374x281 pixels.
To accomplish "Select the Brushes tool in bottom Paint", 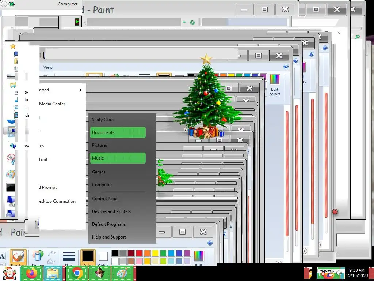I will pos(18,258).
